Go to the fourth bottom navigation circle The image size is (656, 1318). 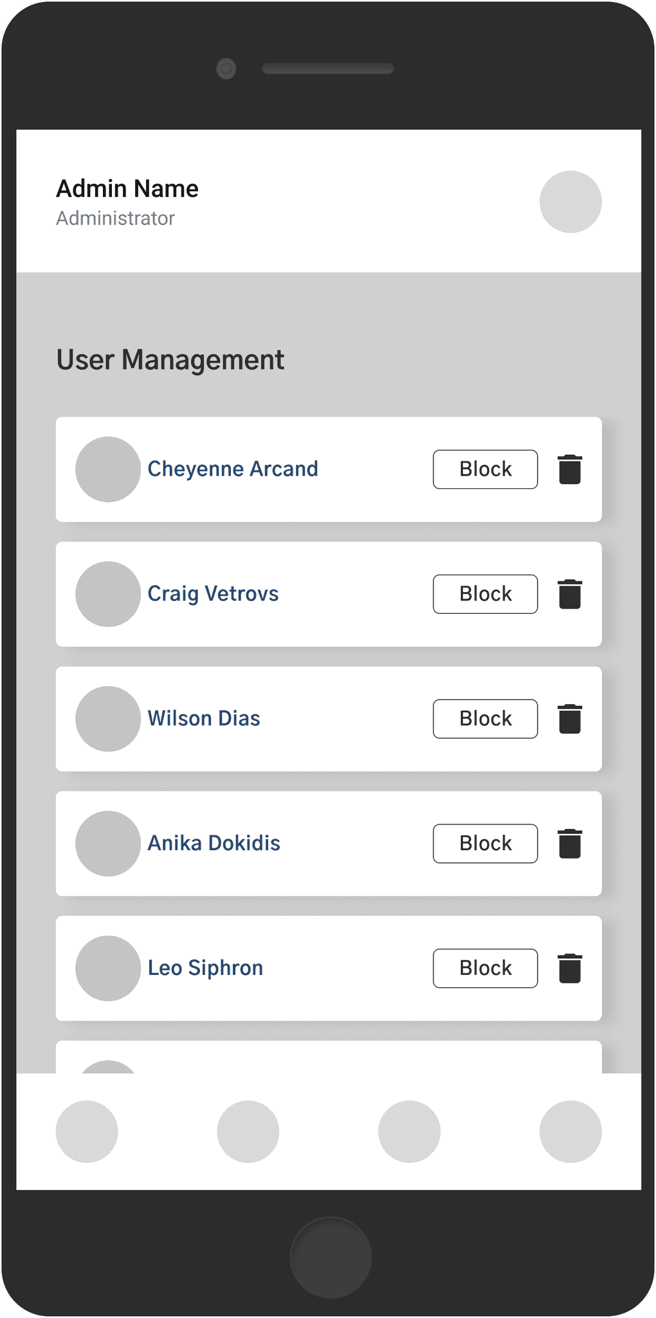coord(570,1131)
